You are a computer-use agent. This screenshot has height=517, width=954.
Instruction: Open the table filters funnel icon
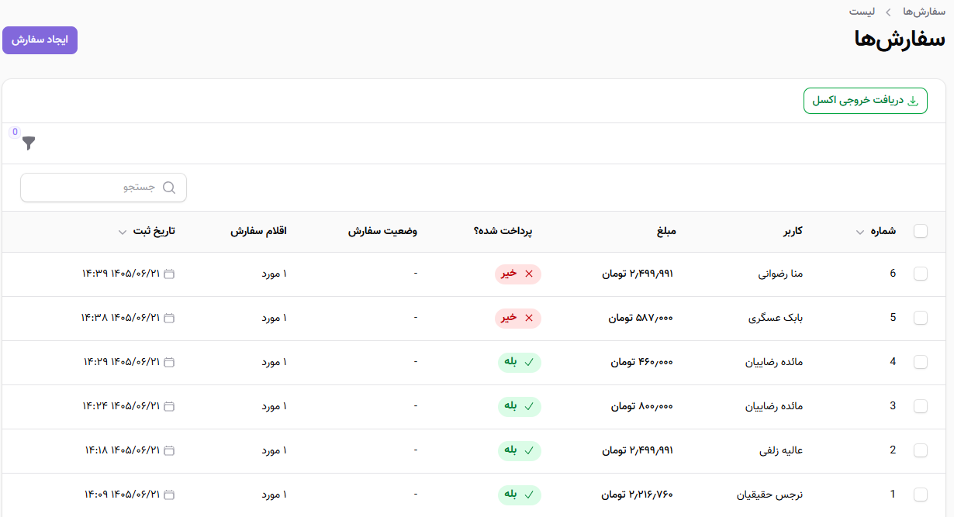(x=29, y=143)
